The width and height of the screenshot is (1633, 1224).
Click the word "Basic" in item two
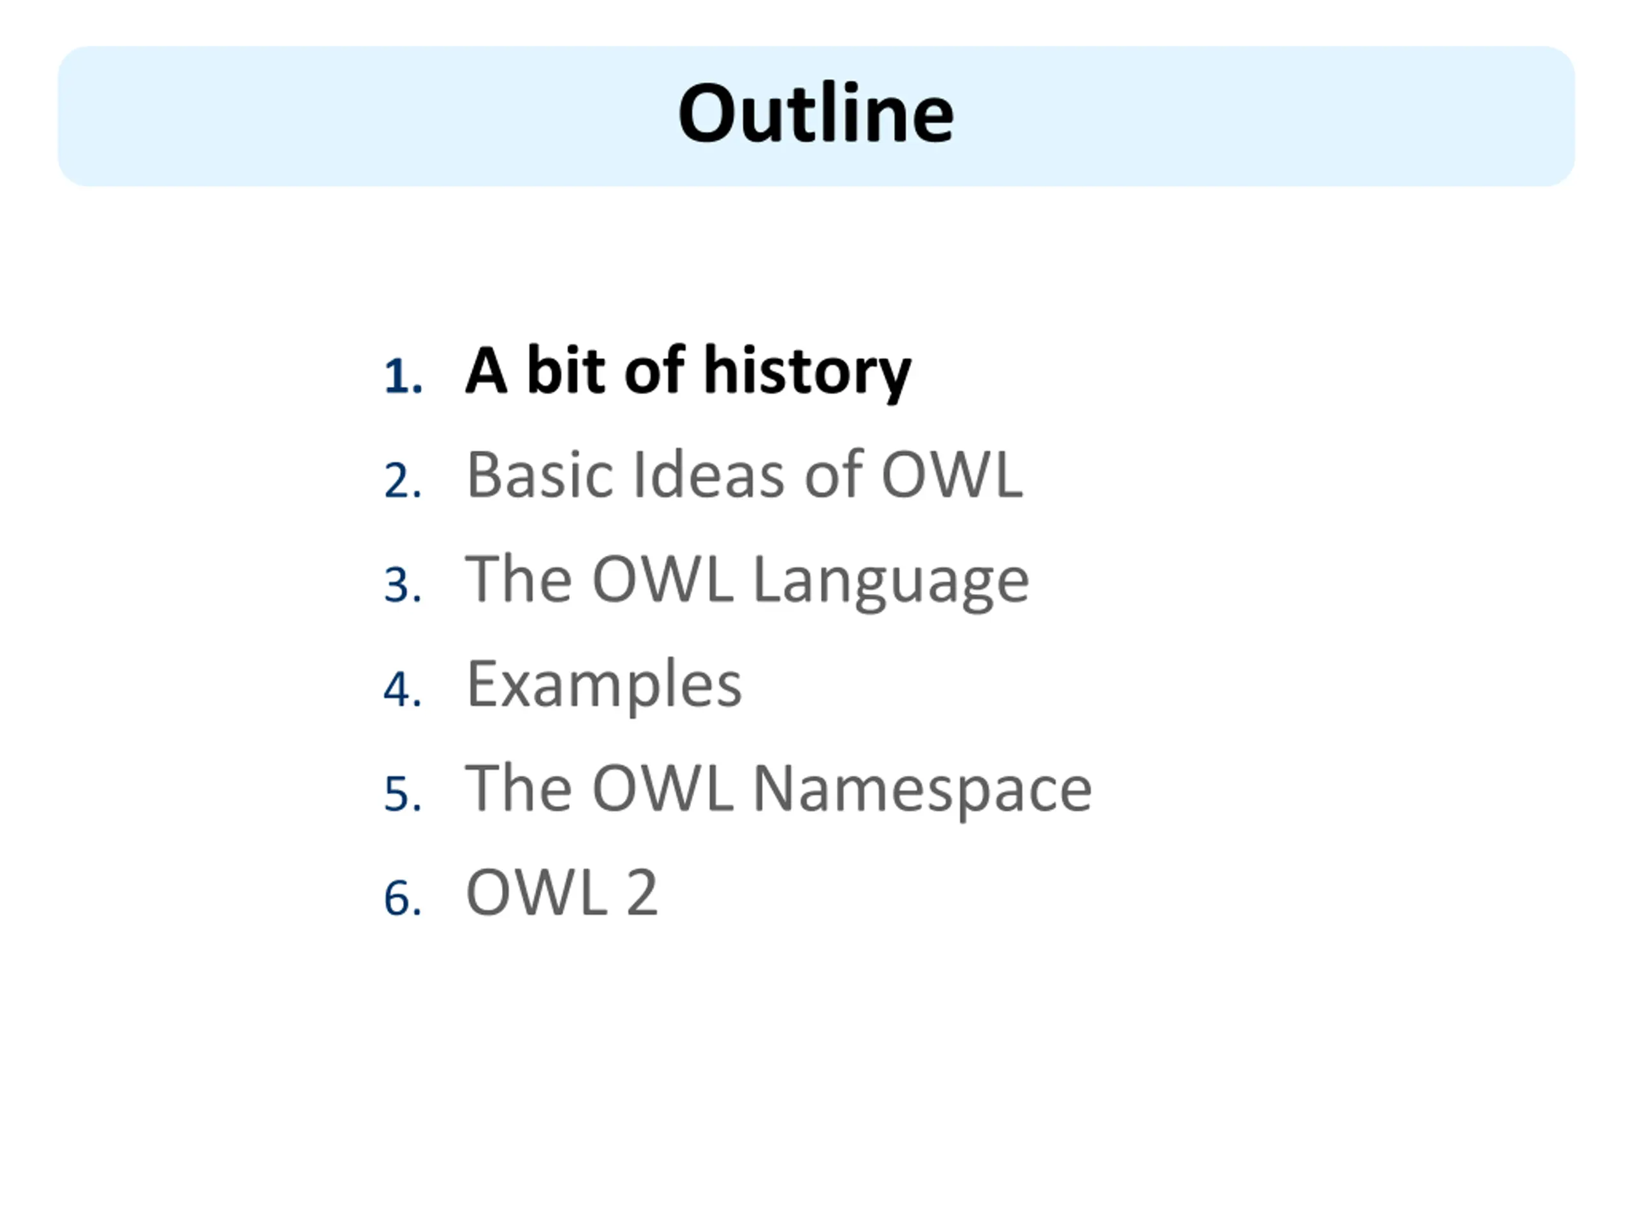coord(540,475)
